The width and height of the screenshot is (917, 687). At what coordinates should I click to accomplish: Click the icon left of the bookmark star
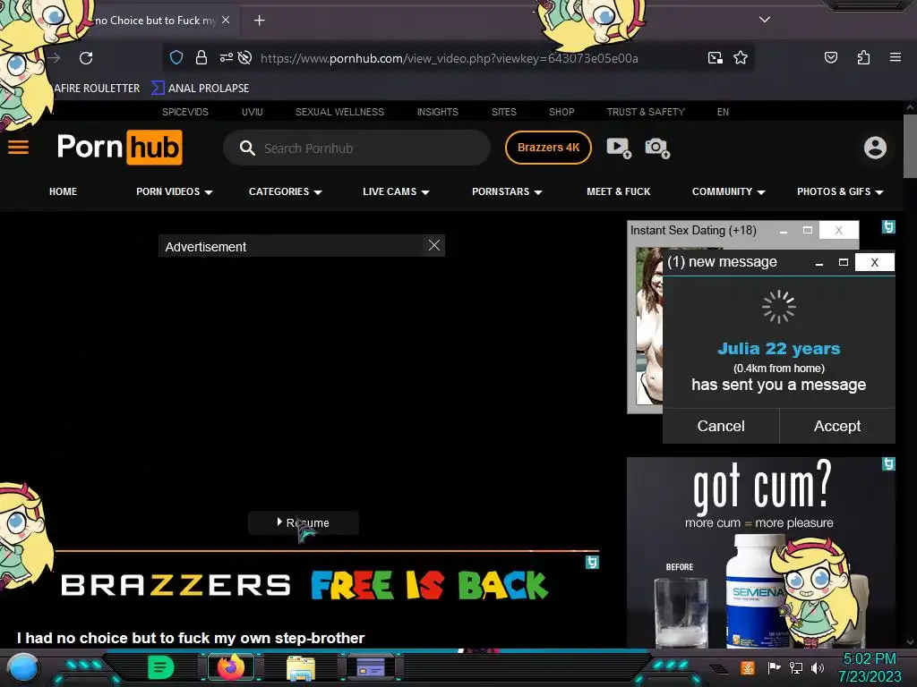coord(715,57)
